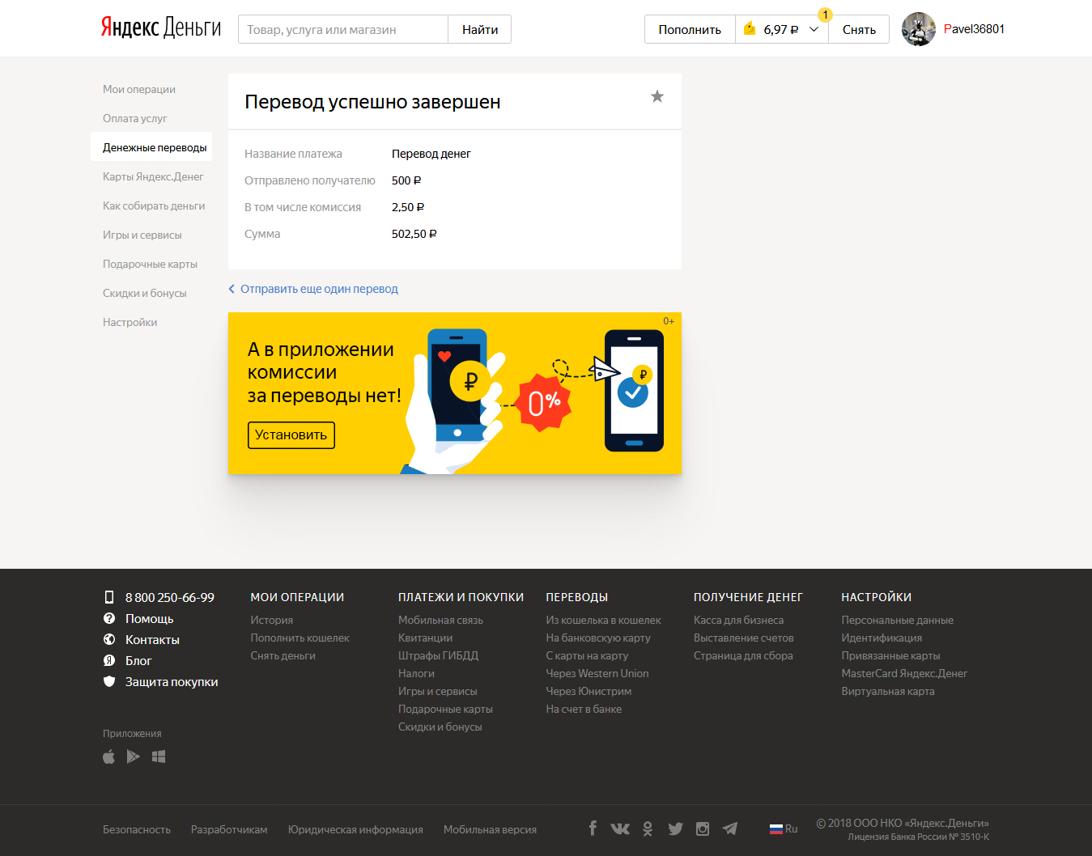Switch language via the Ru flag
Viewport: 1092px width, 856px height.
(783, 828)
